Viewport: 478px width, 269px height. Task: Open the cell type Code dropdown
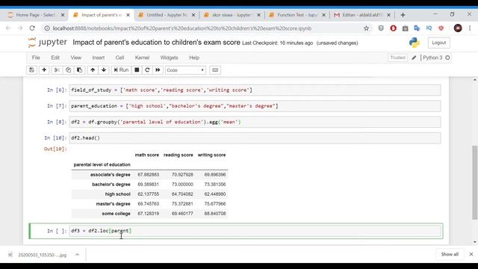(x=185, y=70)
